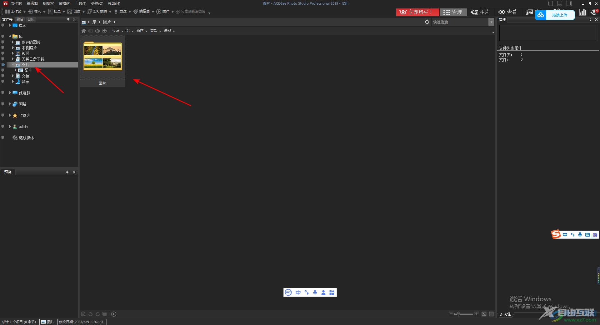The width and height of the screenshot is (600, 325).
Task: Go up one folder level icon
Action: click(x=104, y=31)
